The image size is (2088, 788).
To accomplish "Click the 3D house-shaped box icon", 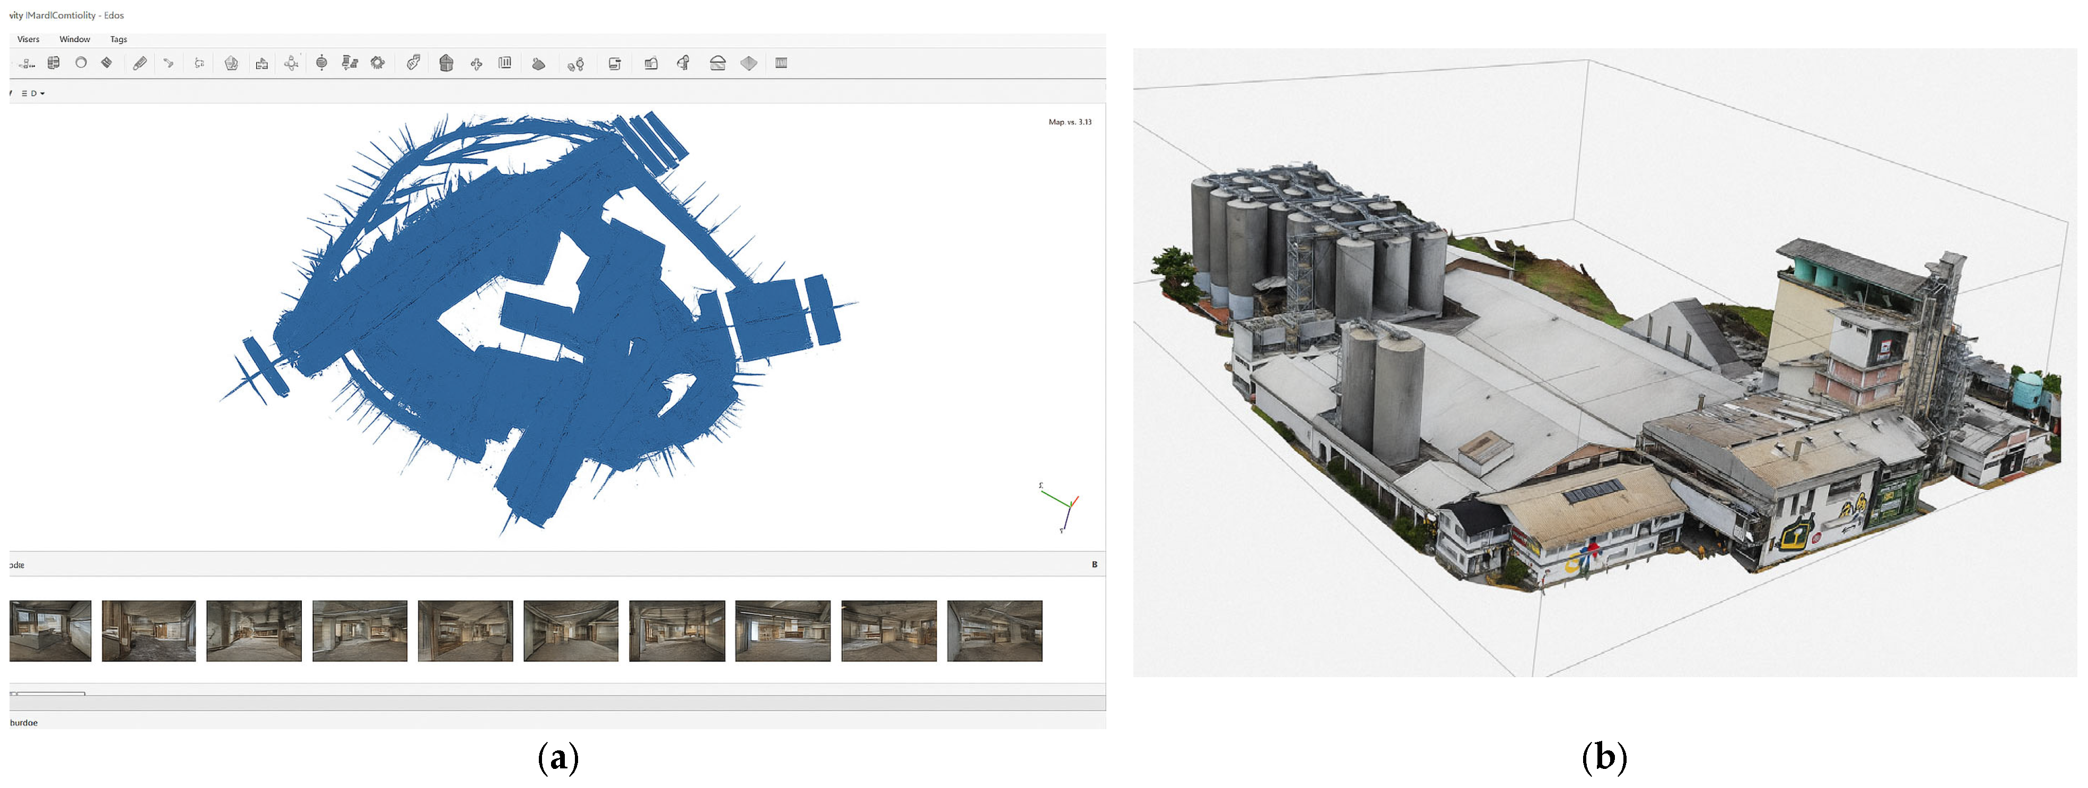I will pyautogui.click(x=446, y=63).
